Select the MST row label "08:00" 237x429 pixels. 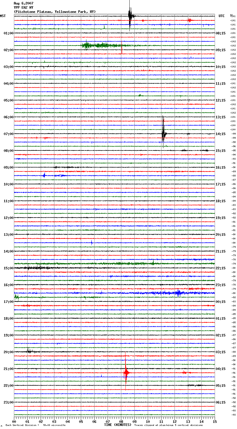point(9,151)
